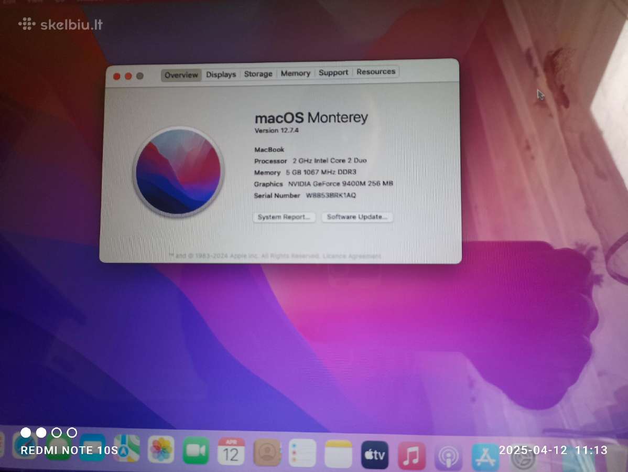Click the NVIDIA GeForce 9400M graphics value
Viewport: 628px width, 472px height.
coord(340,184)
